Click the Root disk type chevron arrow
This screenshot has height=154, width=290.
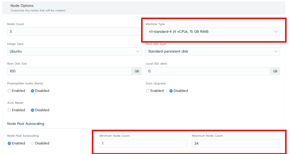(x=276, y=51)
